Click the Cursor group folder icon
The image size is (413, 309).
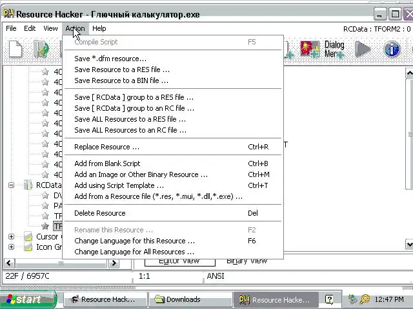click(28, 236)
